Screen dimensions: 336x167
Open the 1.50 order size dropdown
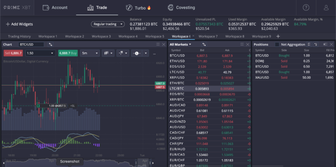(41, 53)
